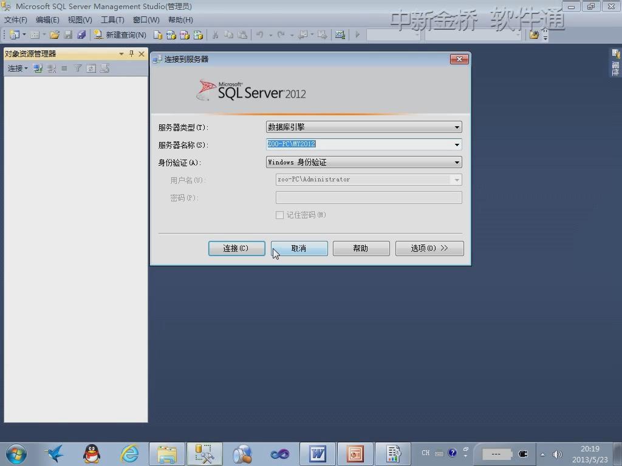Click the 帮助 button in the dialog

point(361,248)
